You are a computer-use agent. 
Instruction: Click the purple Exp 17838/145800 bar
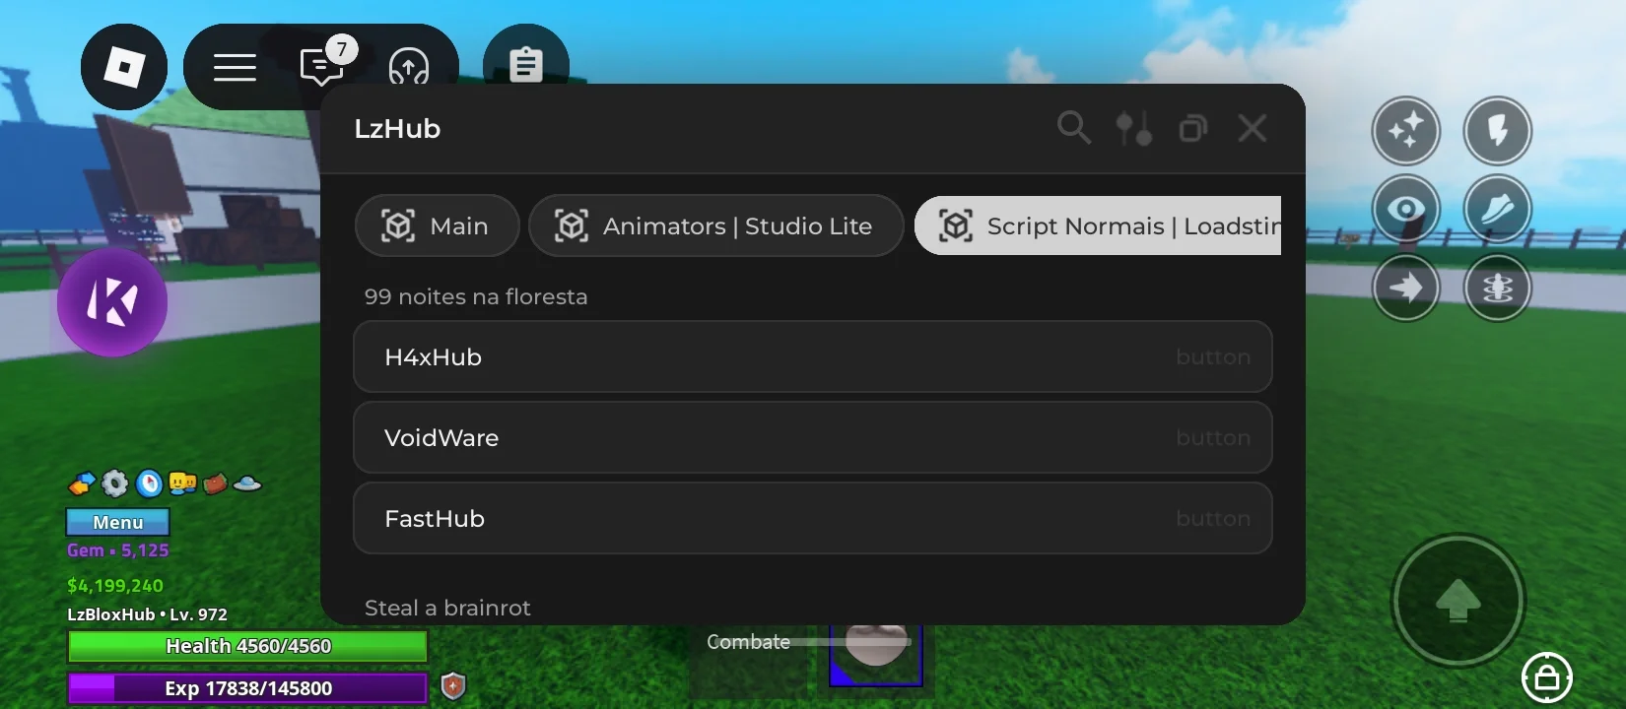pos(247,688)
